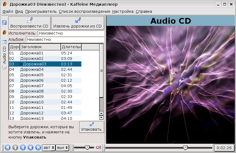Select track Дорожка11
Viewport: 236px width, 153px height.
click(x=45, y=108)
